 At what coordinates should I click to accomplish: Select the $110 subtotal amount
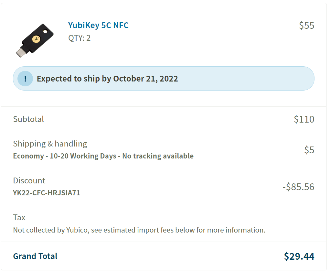(x=304, y=119)
